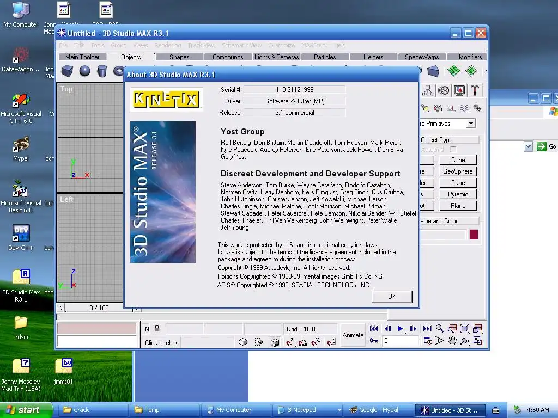Click the Play Animation button
The width and height of the screenshot is (558, 418).
(x=401, y=328)
